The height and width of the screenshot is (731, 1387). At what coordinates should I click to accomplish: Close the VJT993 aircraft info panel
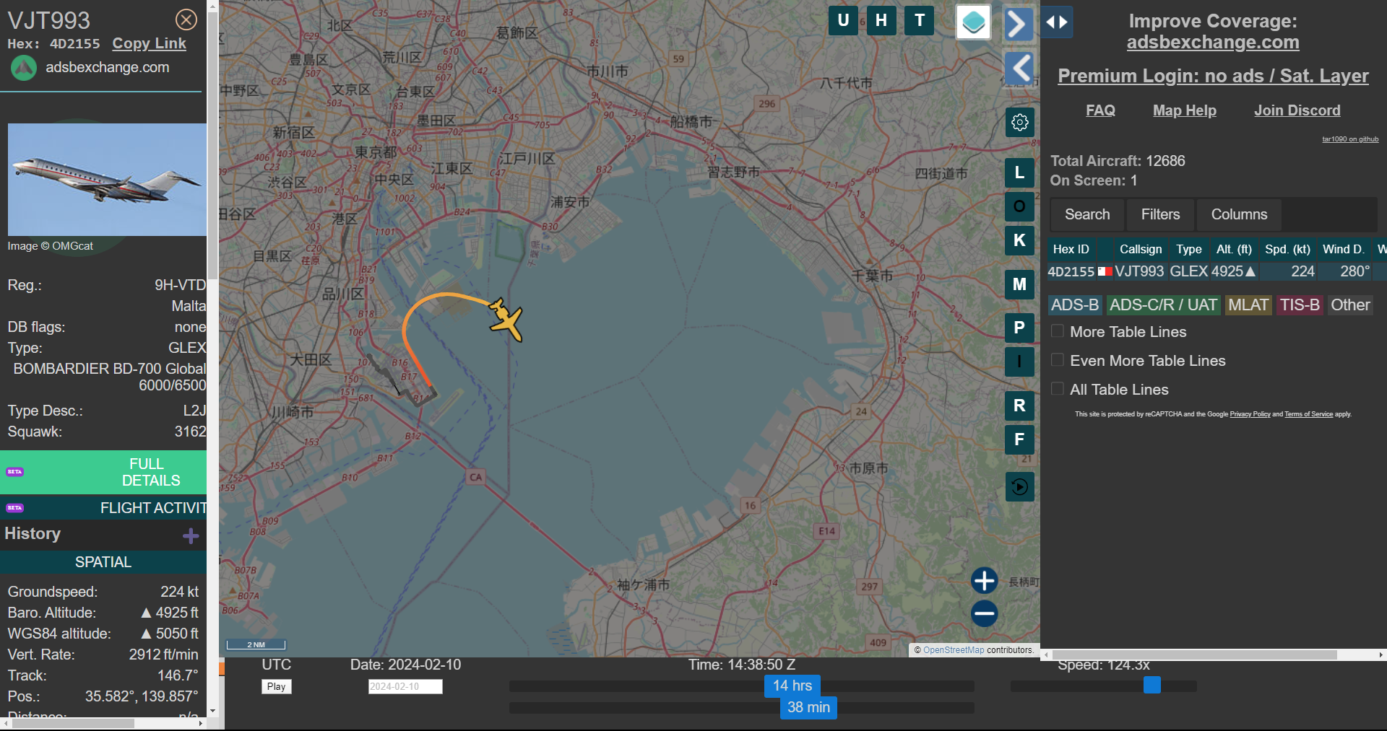pos(186,19)
